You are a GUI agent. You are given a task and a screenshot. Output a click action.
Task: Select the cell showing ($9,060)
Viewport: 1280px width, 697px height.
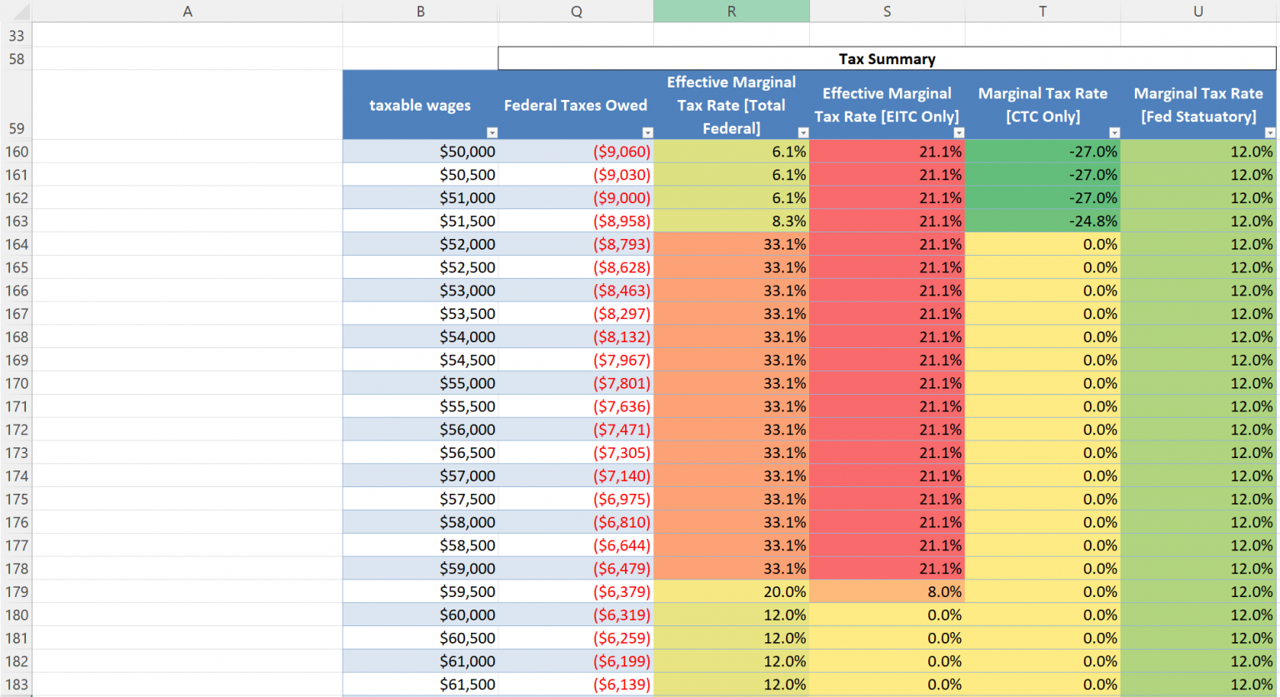click(576, 151)
